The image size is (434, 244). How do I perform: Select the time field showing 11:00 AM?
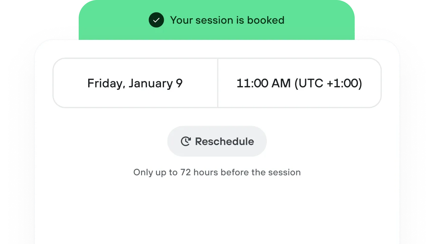pyautogui.click(x=299, y=83)
